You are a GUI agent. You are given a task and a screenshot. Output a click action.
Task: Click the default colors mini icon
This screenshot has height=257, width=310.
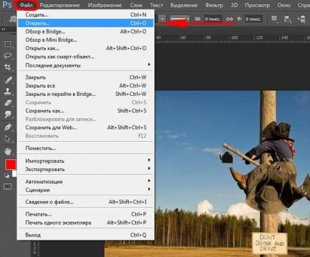click(6, 176)
